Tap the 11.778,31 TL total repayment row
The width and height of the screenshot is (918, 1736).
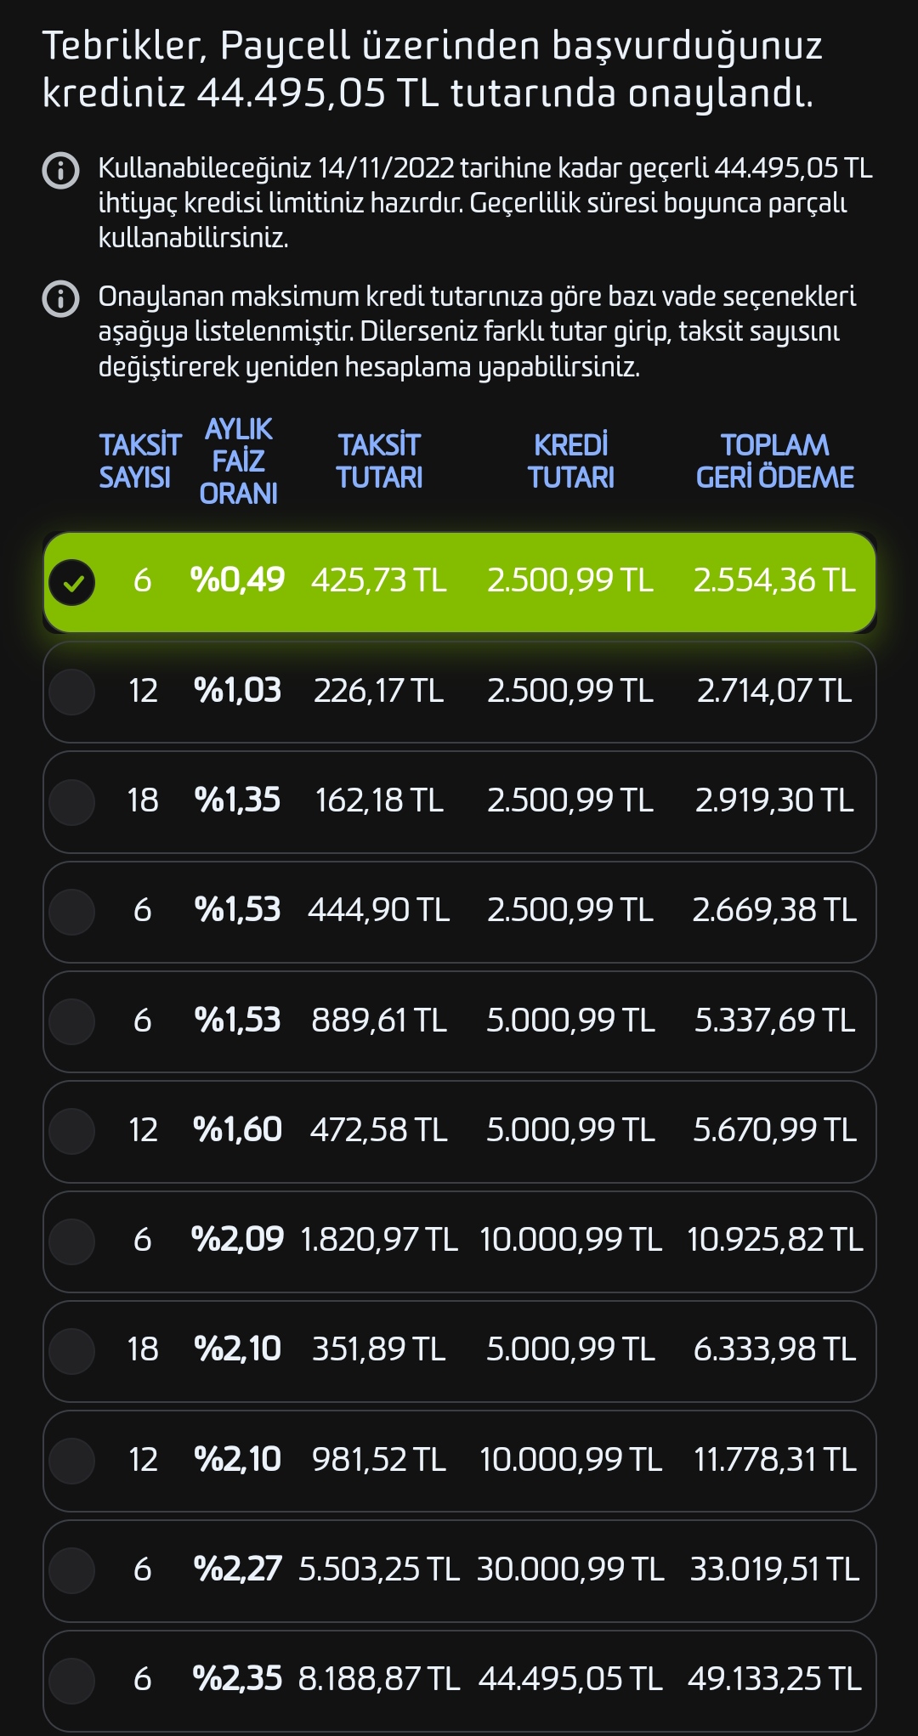coord(774,1460)
